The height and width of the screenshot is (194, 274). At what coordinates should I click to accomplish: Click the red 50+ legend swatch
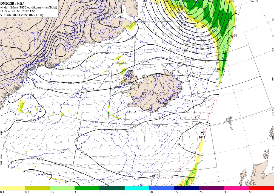[261, 188]
